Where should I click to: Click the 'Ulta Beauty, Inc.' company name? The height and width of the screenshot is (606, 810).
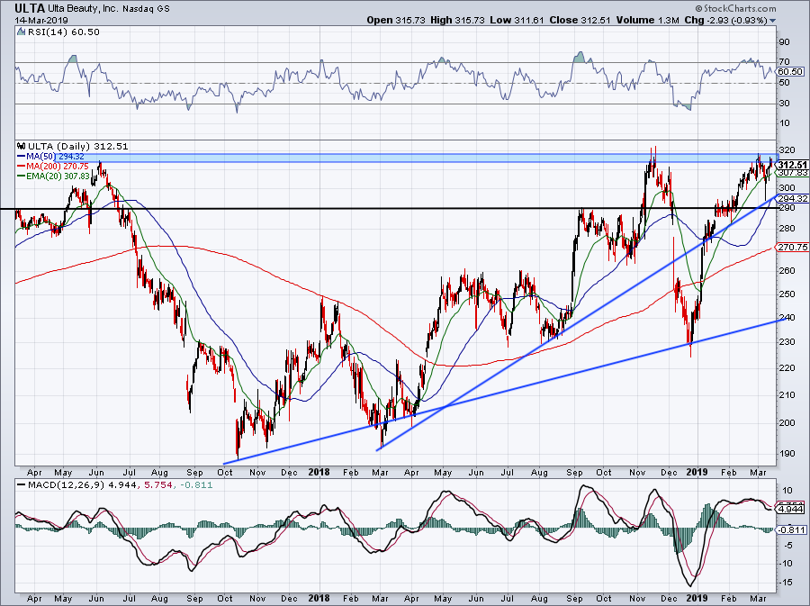click(83, 9)
